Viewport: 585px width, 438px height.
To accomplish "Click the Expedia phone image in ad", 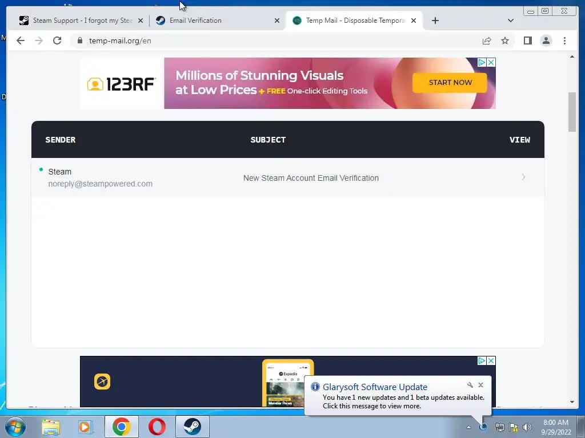I will click(288, 383).
